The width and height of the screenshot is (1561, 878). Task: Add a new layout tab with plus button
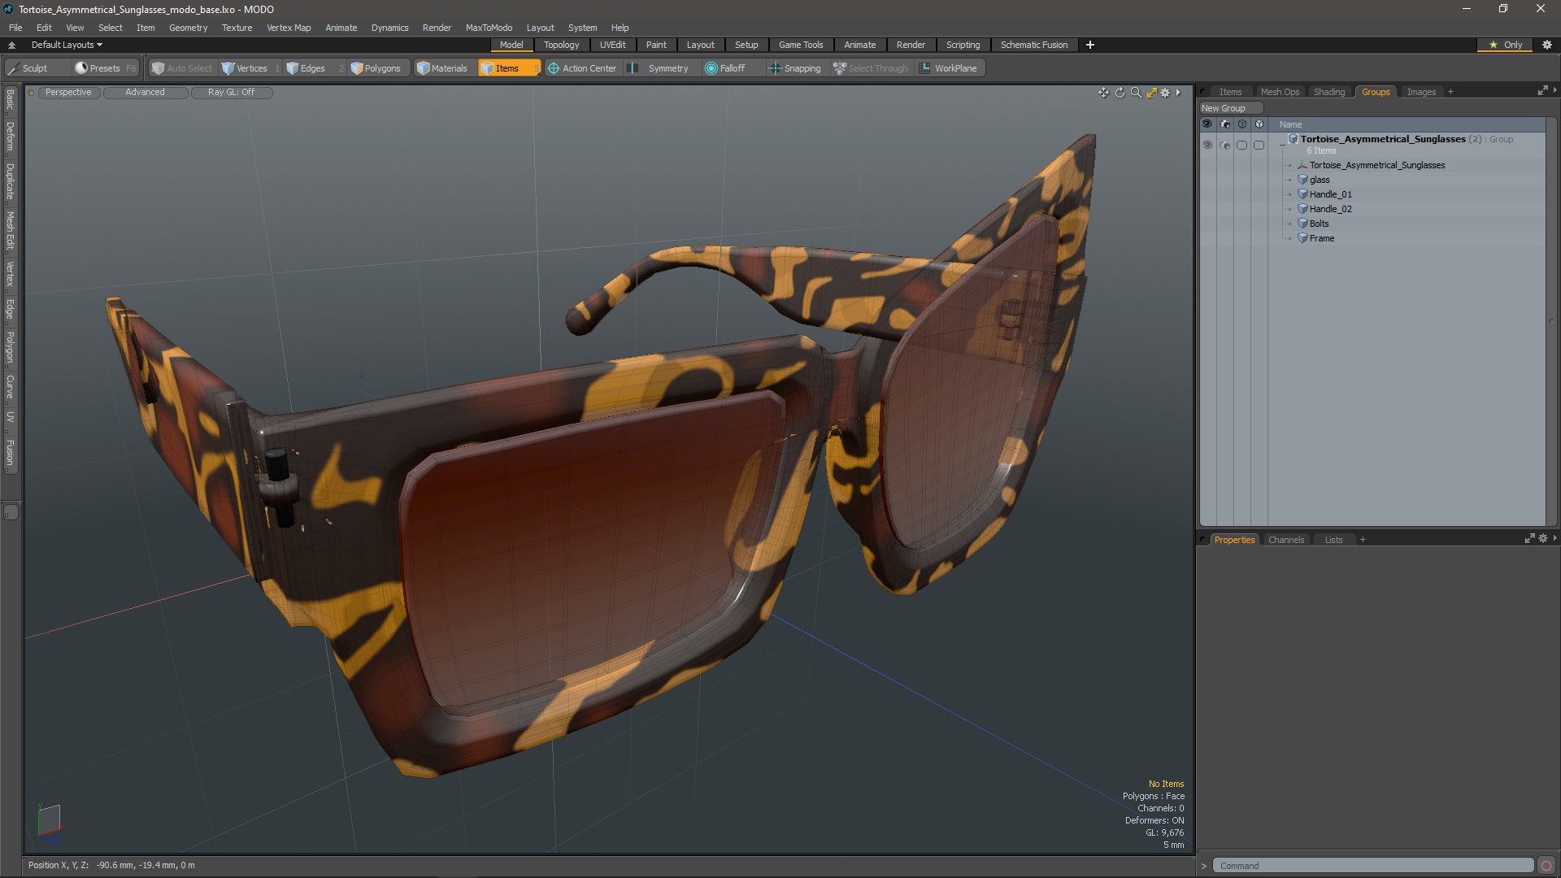[1089, 45]
